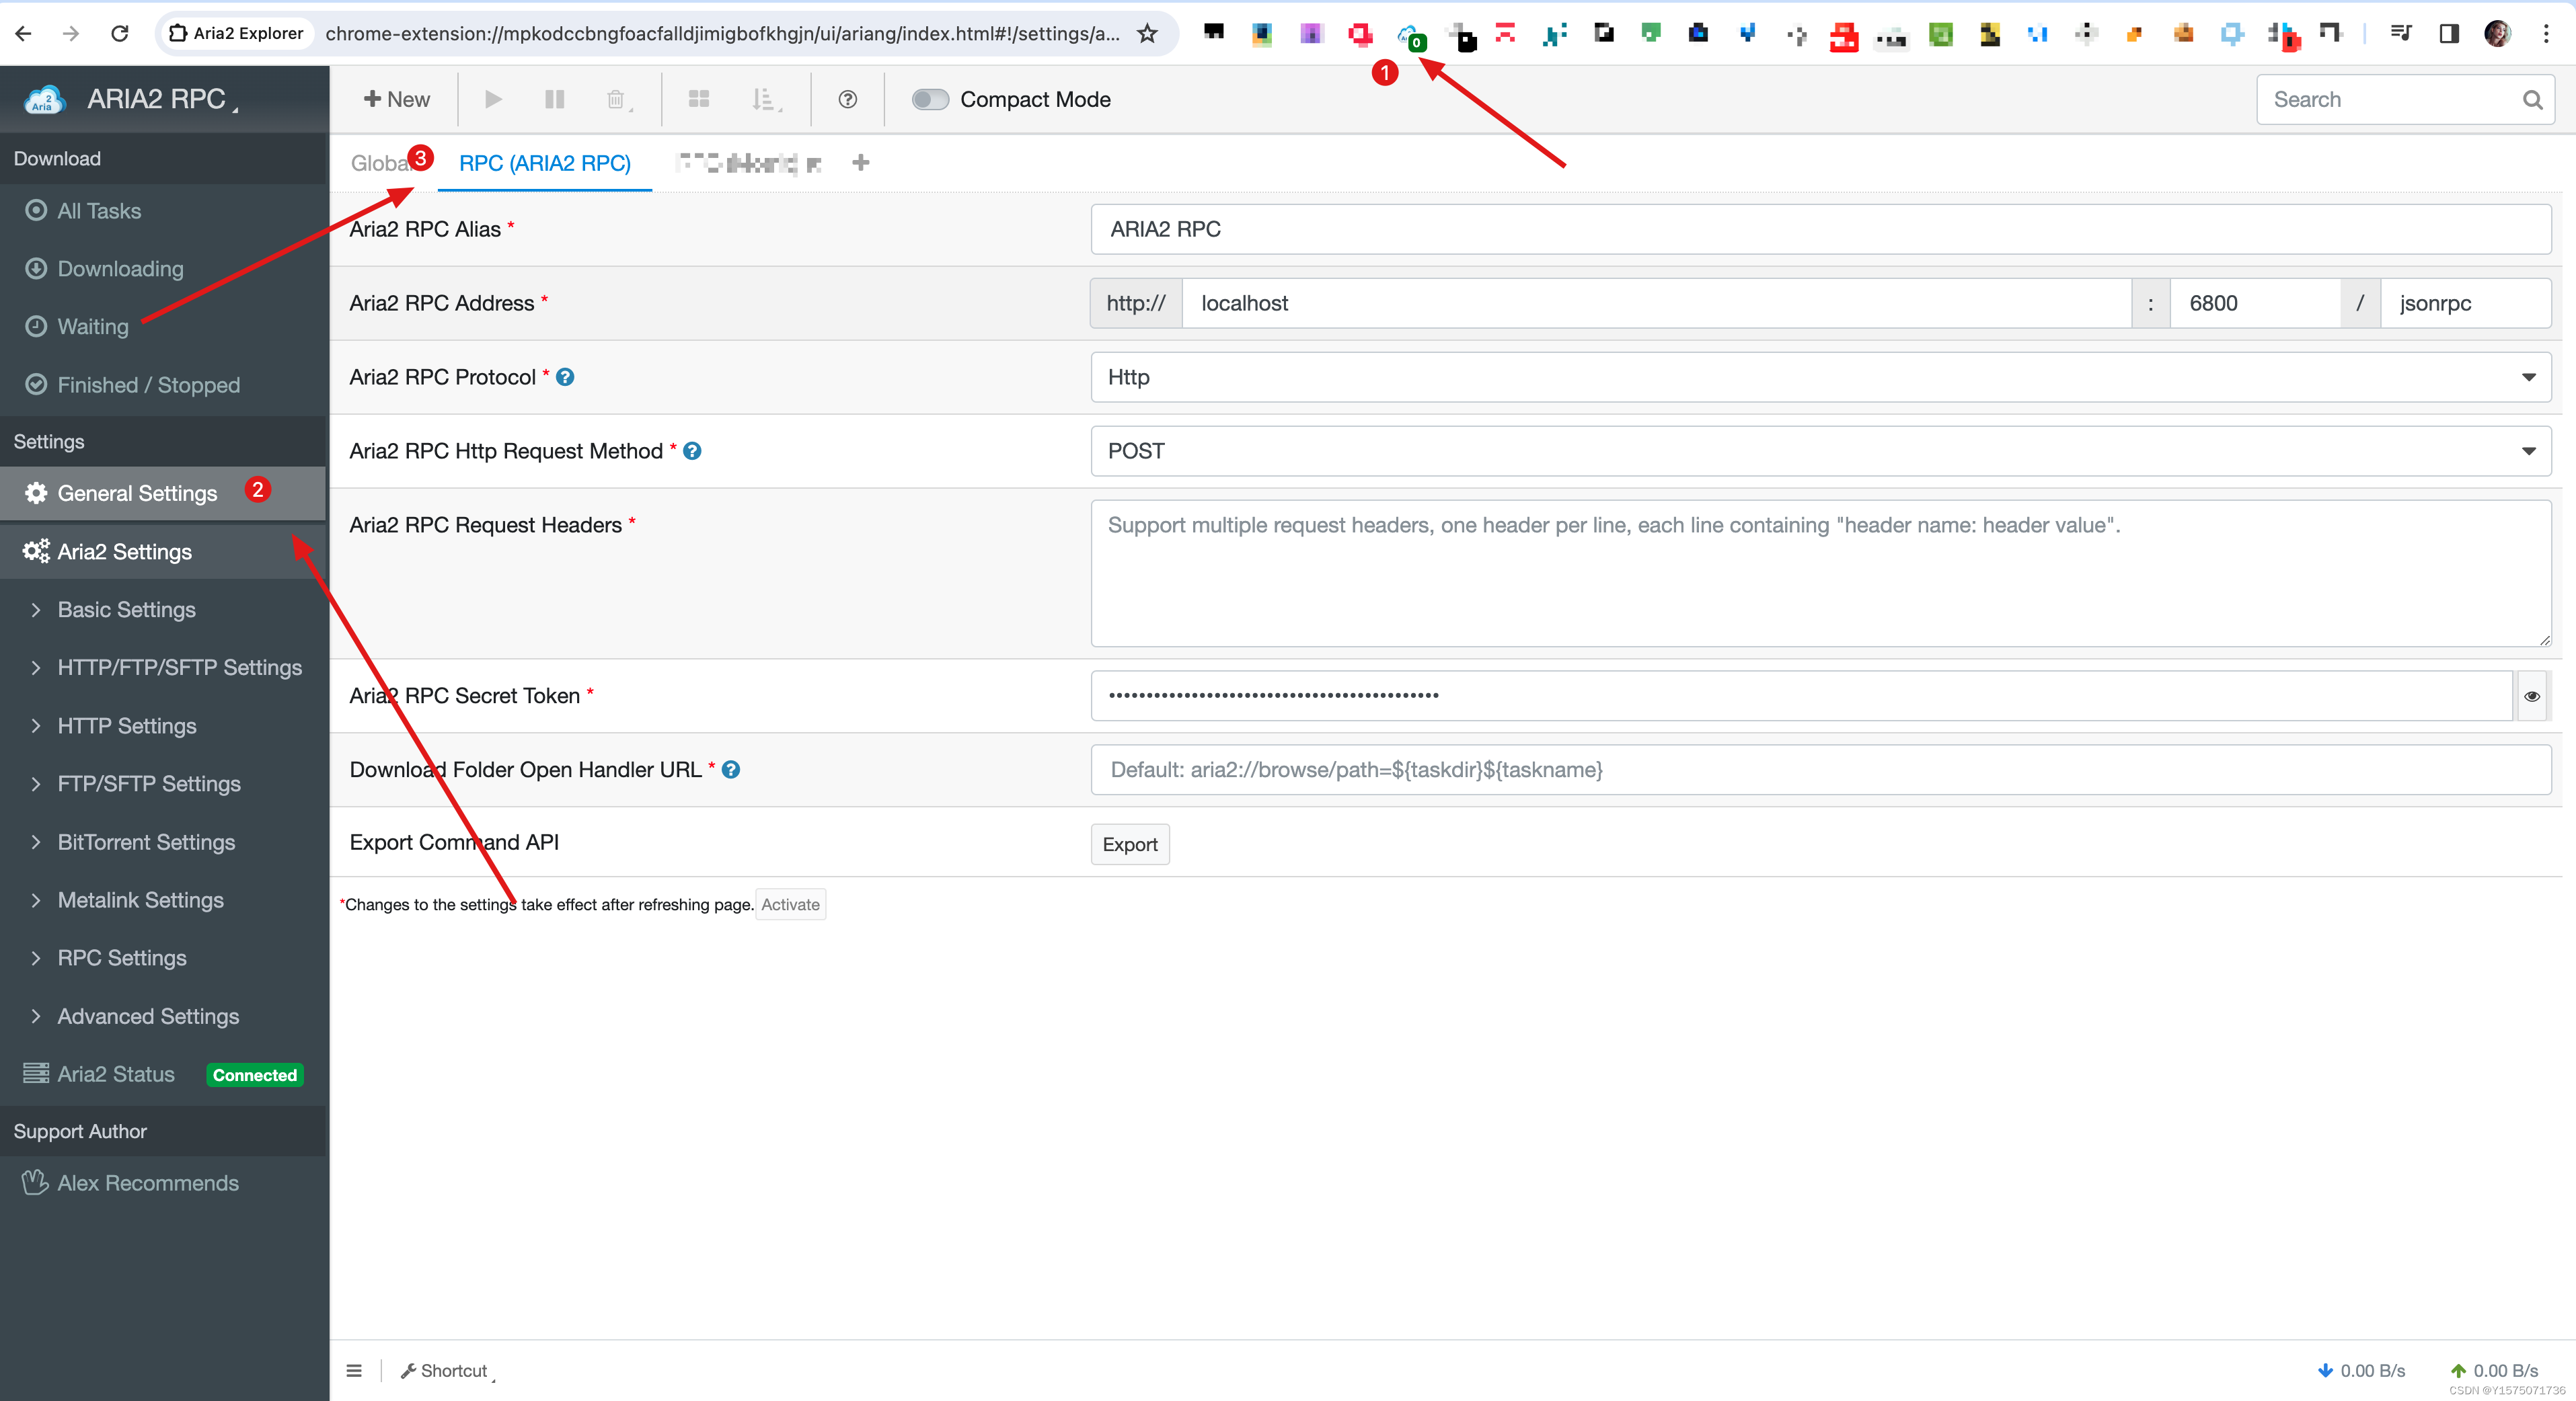This screenshot has width=2576, height=1401.
Task: Click the localhost address field
Action: click(x=1656, y=303)
